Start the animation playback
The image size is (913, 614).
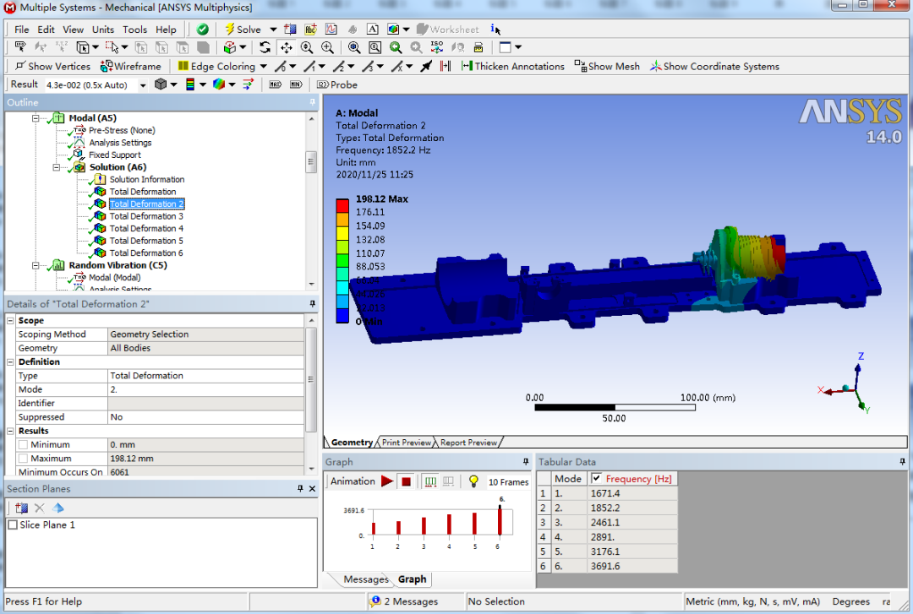pos(388,479)
